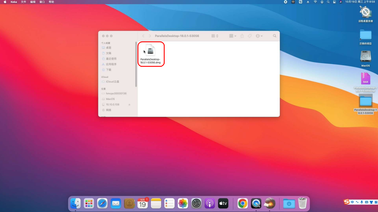This screenshot has width=378, height=212.
Task: Click the screen recording stop icon in menu bar
Action: pyautogui.click(x=286, y=2)
